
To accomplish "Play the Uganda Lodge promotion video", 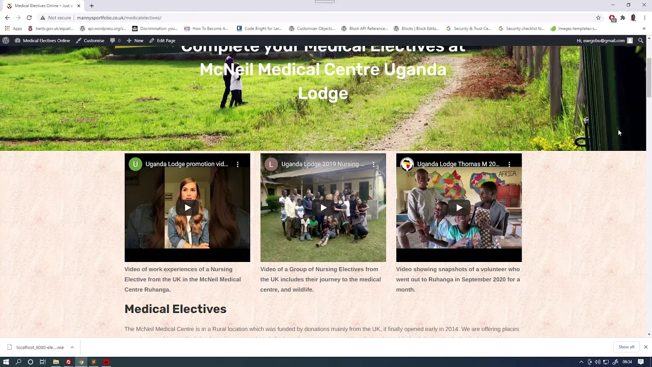I will [x=187, y=207].
